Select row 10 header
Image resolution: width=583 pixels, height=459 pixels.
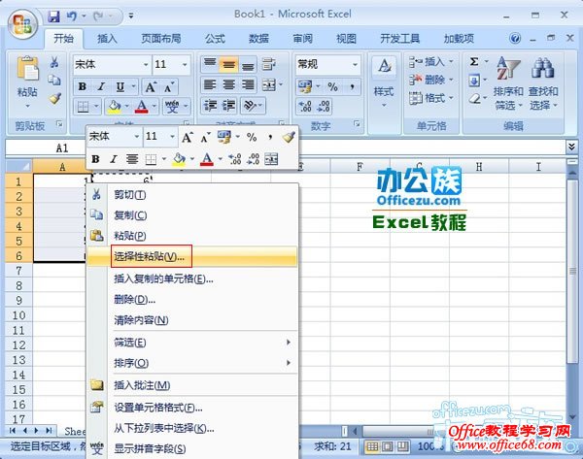point(19,315)
